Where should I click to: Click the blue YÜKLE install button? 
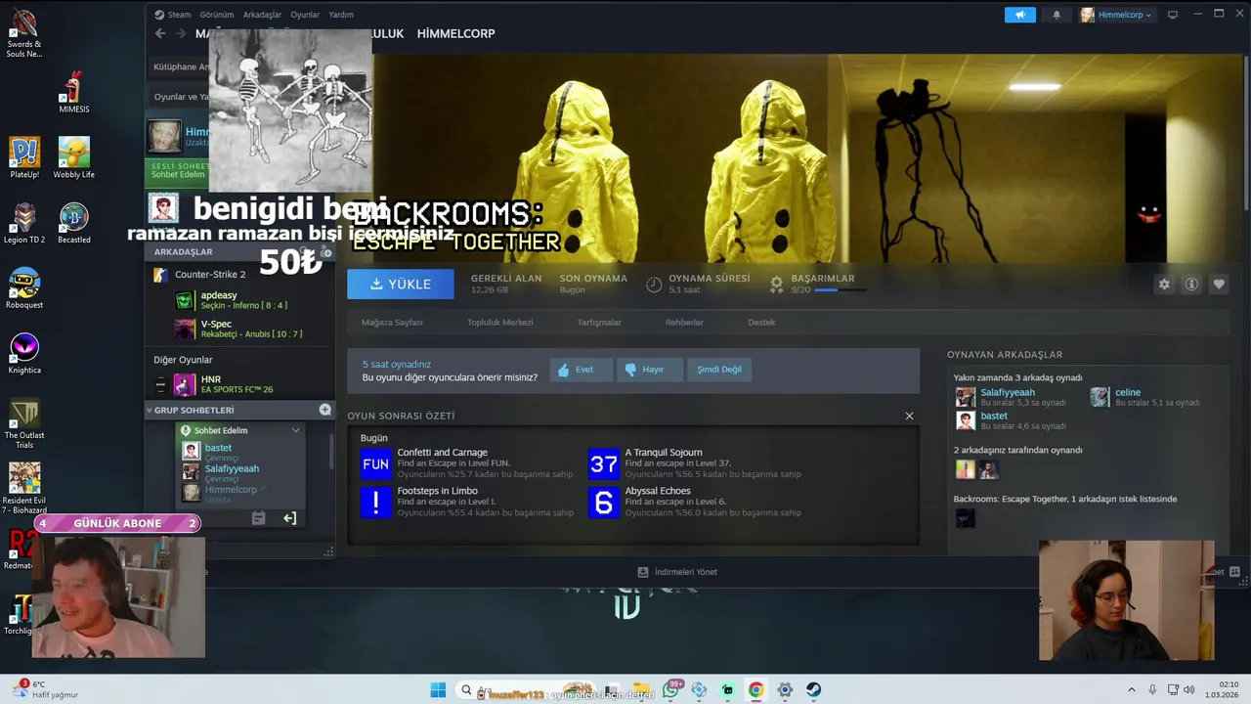click(401, 284)
